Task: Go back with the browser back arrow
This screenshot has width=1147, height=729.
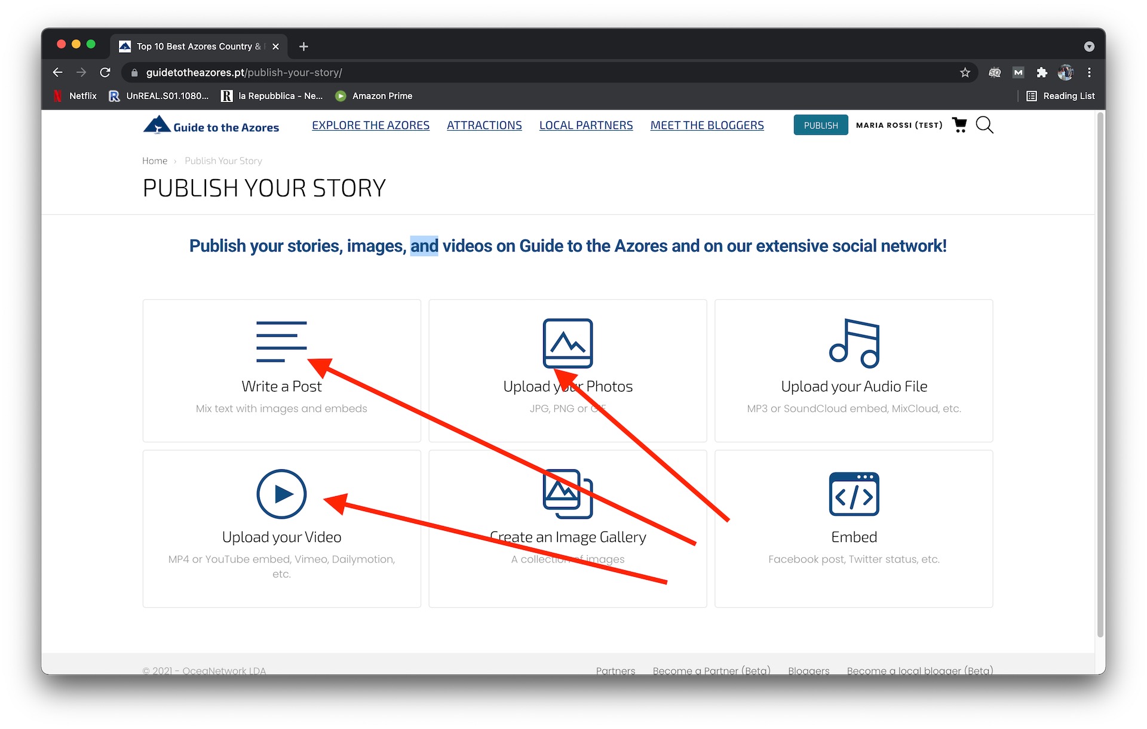Action: point(57,72)
